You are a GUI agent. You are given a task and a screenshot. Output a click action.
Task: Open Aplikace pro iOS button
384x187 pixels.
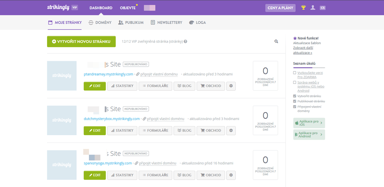[x=309, y=123]
